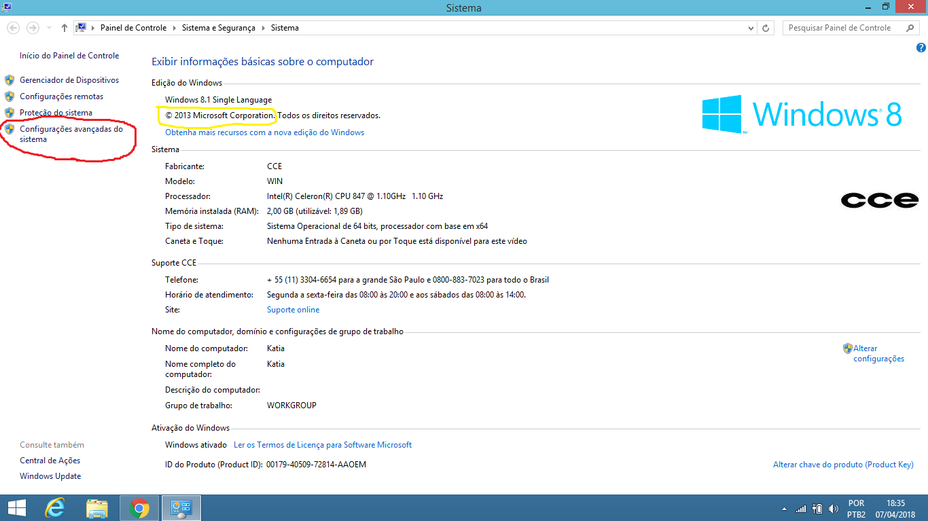928x521 pixels.
Task: Click Katia in the Nome completo do computador row
Action: pyautogui.click(x=276, y=364)
